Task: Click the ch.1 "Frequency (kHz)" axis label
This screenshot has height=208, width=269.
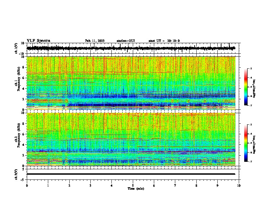Action: pos(19,79)
